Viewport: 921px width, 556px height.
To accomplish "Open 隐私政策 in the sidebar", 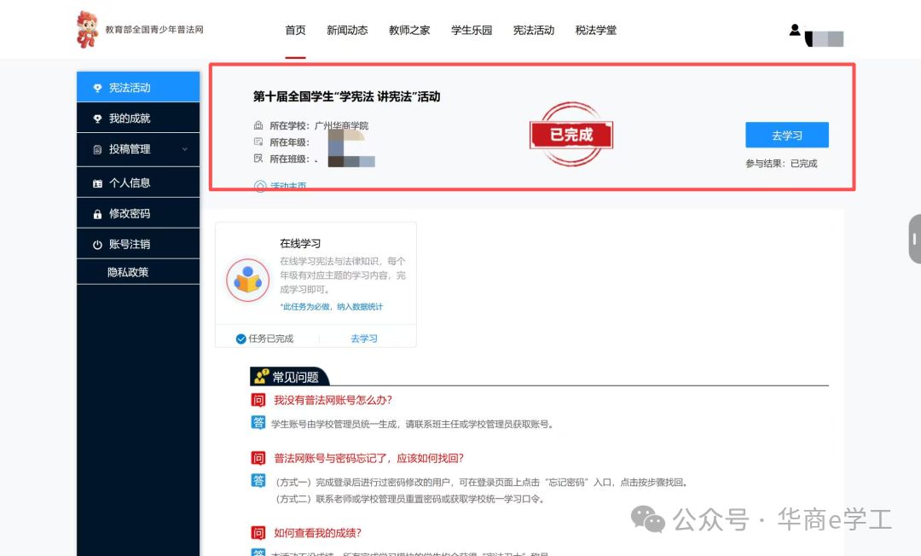I will point(128,272).
